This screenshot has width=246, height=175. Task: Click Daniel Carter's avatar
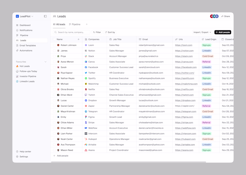(x=58, y=106)
